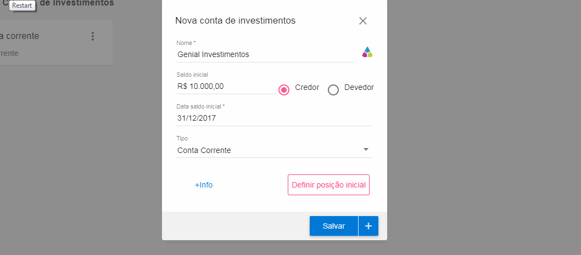Viewport: 581px width, 255px height.
Task: Select the Credor radio button
Action: [x=284, y=90]
